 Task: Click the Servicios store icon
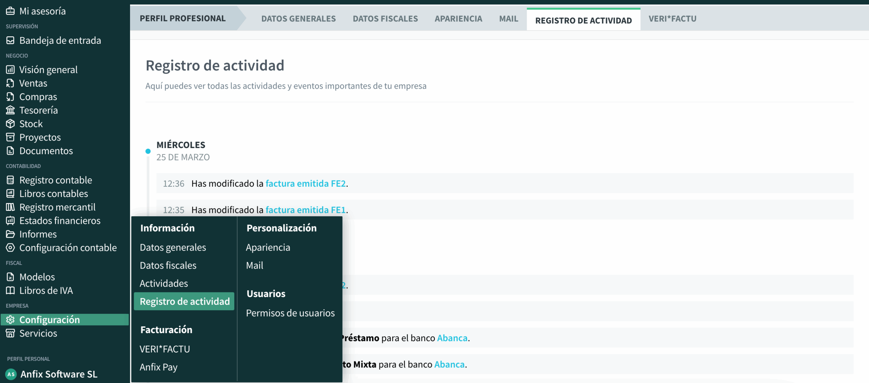tap(10, 333)
